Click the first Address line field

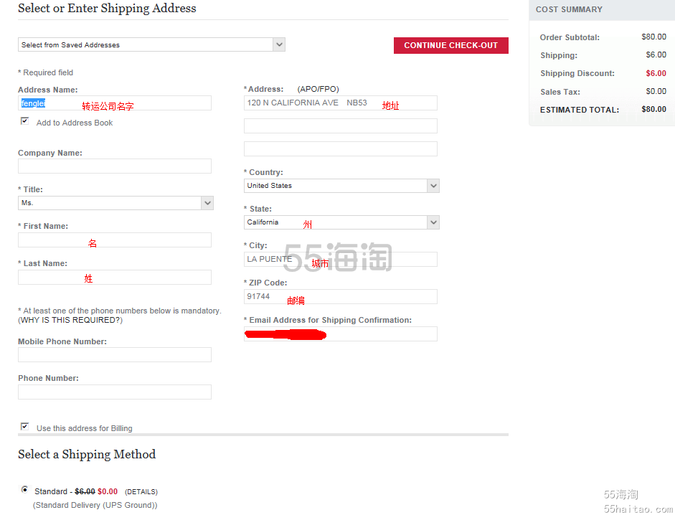[341, 103]
